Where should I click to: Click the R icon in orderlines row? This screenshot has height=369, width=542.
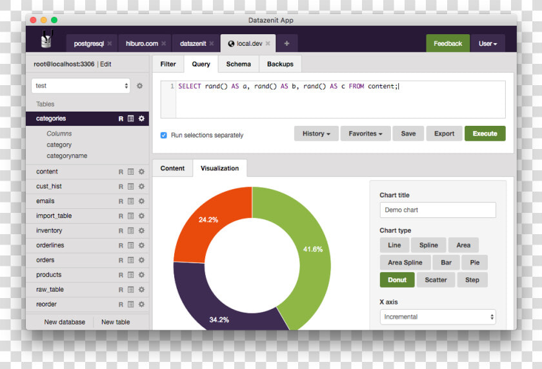pos(121,245)
